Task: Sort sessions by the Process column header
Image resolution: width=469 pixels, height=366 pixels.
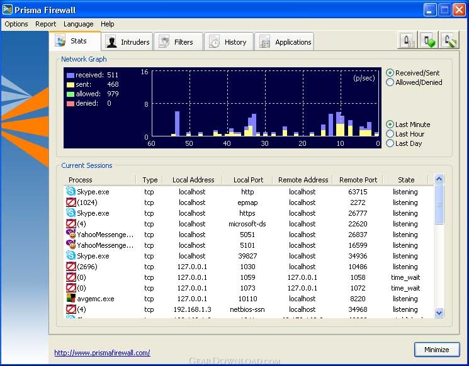Action: click(x=100, y=180)
